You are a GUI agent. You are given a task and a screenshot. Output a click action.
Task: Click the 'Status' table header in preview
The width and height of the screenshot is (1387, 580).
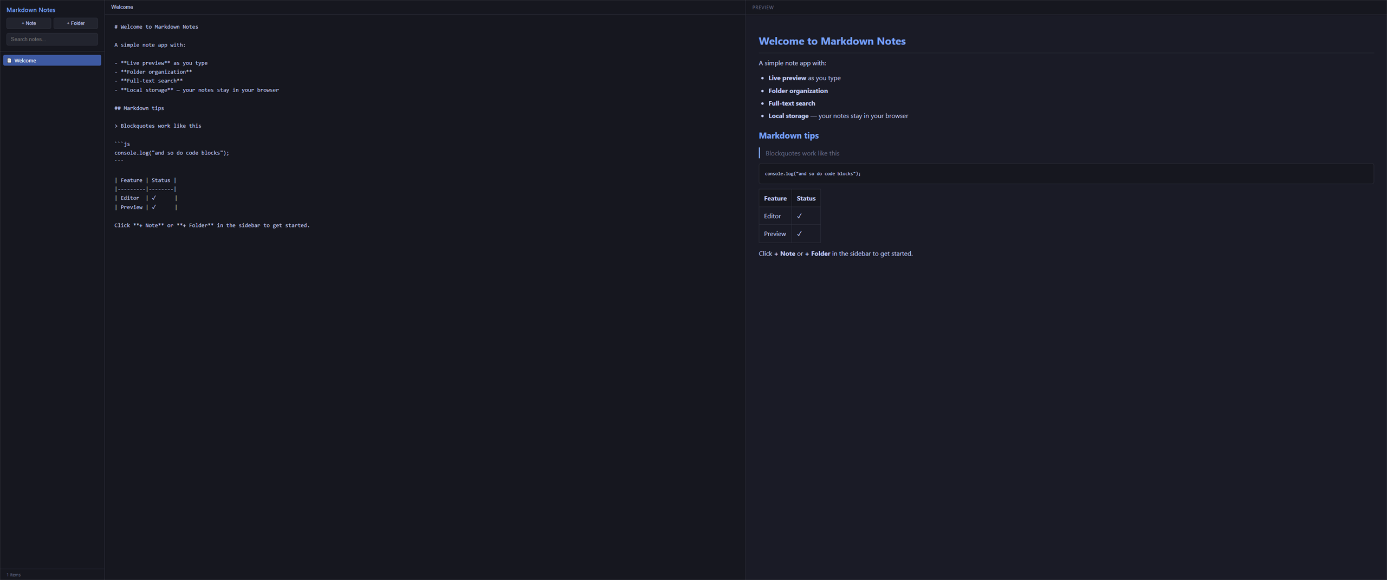(806, 198)
